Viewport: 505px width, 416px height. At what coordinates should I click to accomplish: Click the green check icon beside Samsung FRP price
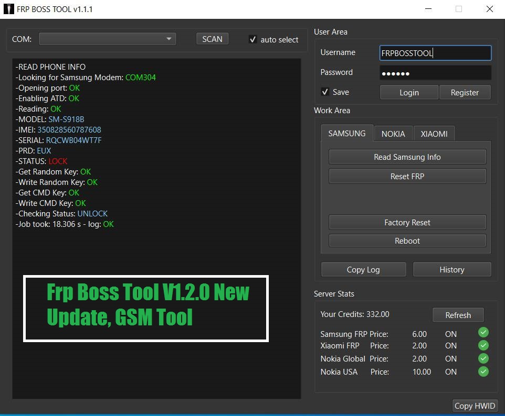[x=483, y=332]
